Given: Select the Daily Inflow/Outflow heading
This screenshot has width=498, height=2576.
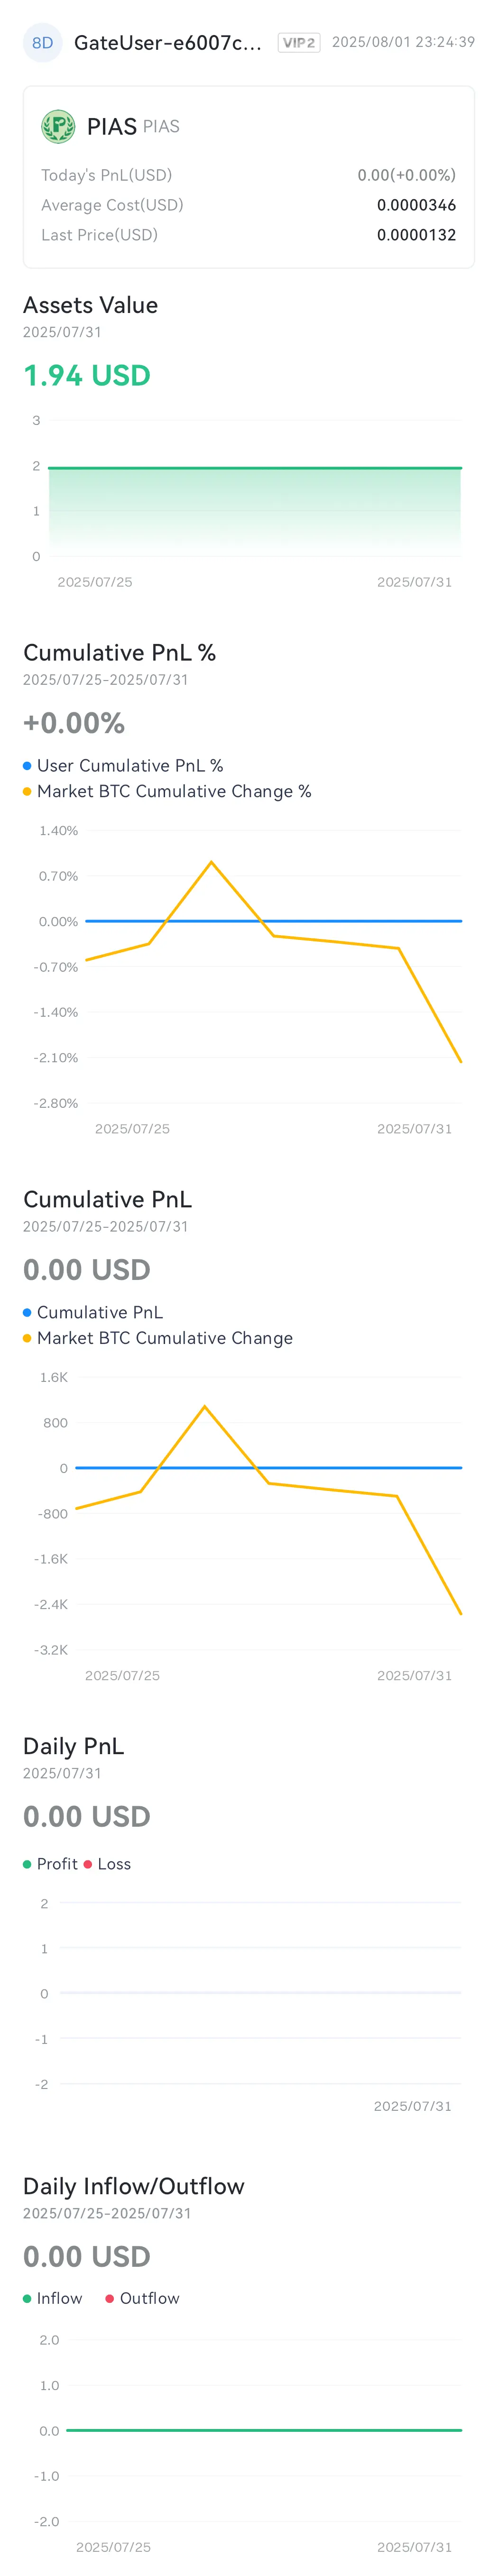Looking at the screenshot, I should click(x=134, y=2186).
